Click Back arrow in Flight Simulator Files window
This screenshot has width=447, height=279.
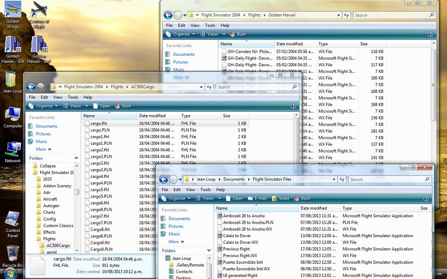point(163,179)
